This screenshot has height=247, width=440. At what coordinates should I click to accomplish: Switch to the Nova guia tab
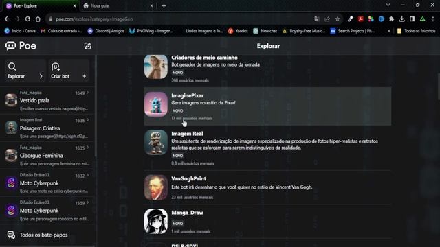(x=118, y=6)
